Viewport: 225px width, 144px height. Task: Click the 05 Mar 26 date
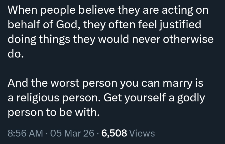pos(72,133)
